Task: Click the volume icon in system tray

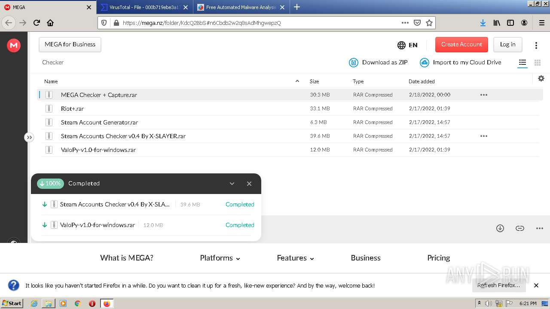Action: (x=489, y=303)
